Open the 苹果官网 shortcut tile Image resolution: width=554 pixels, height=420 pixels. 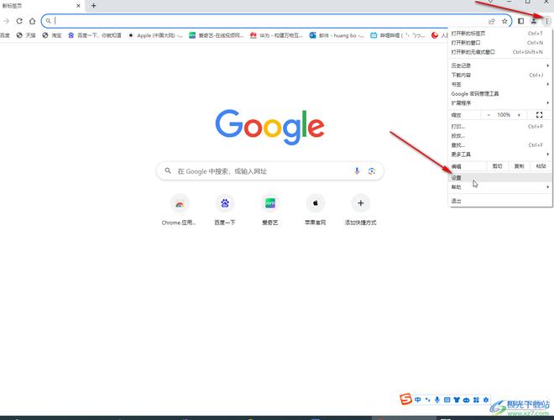pyautogui.click(x=315, y=210)
